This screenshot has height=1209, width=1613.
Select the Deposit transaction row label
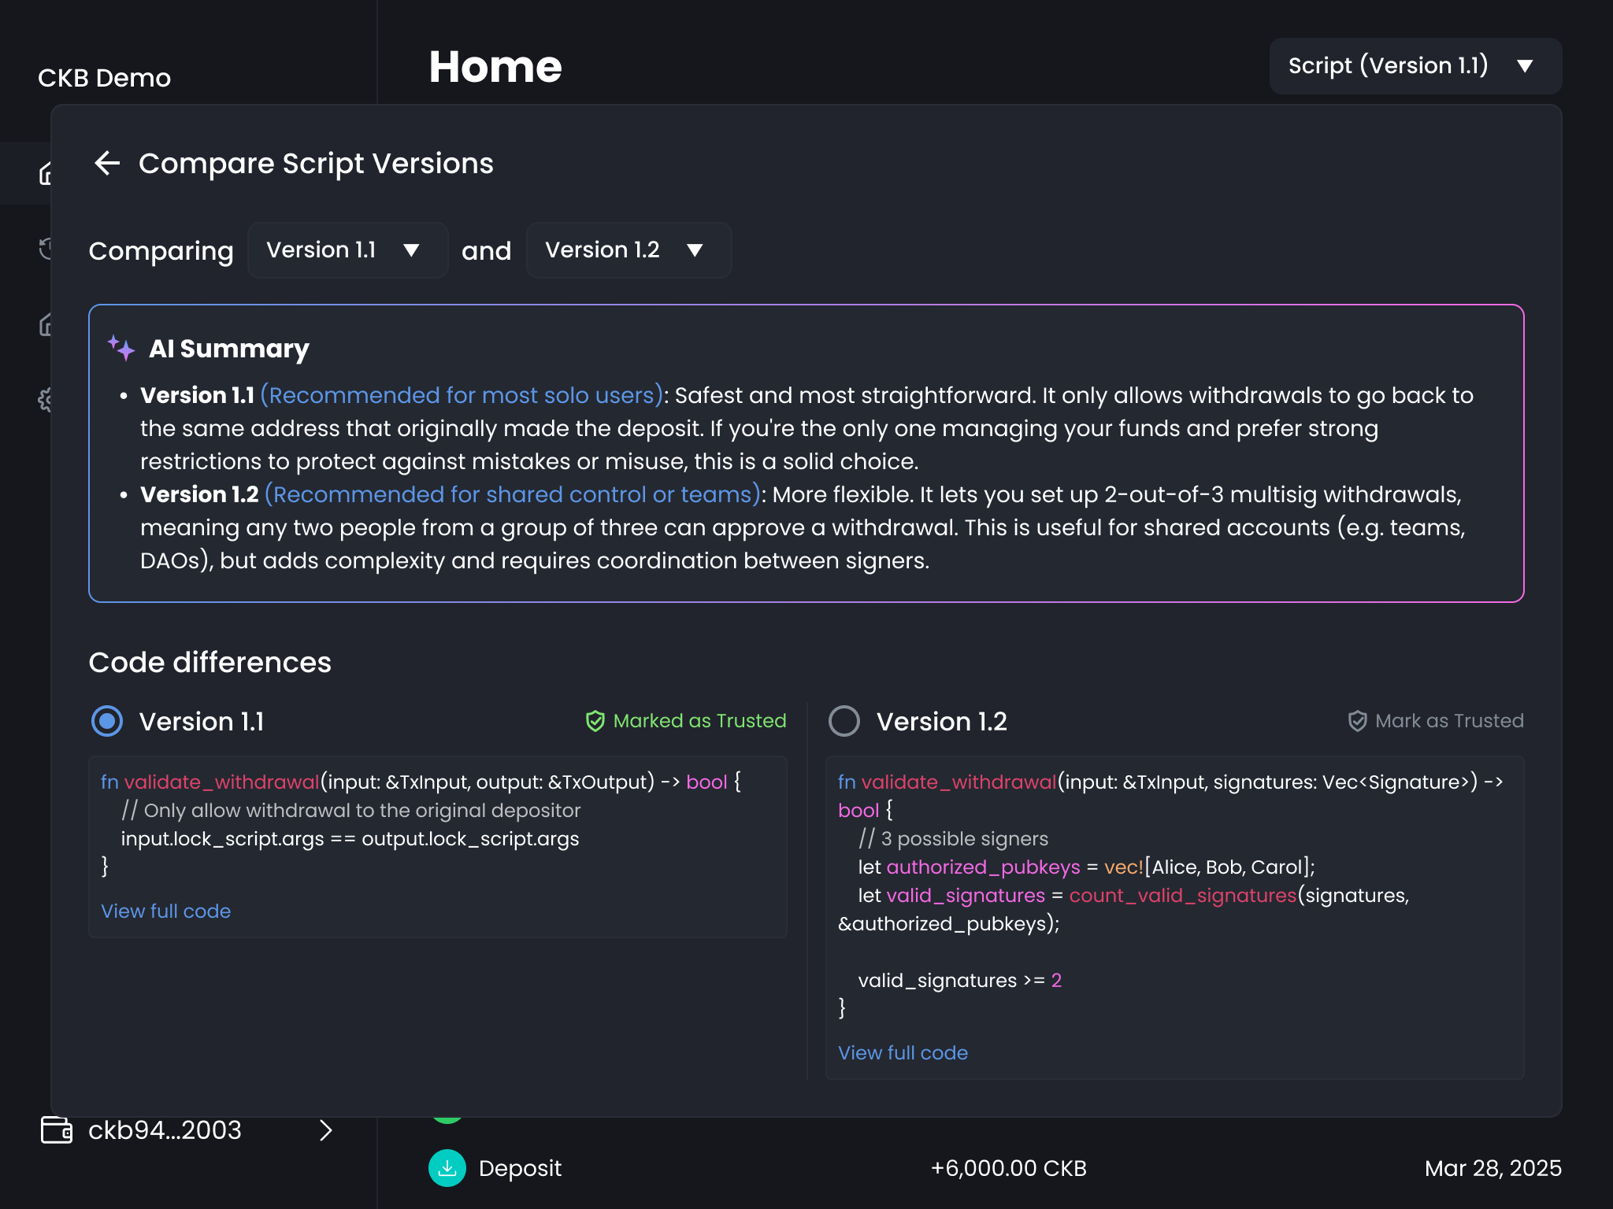(520, 1168)
